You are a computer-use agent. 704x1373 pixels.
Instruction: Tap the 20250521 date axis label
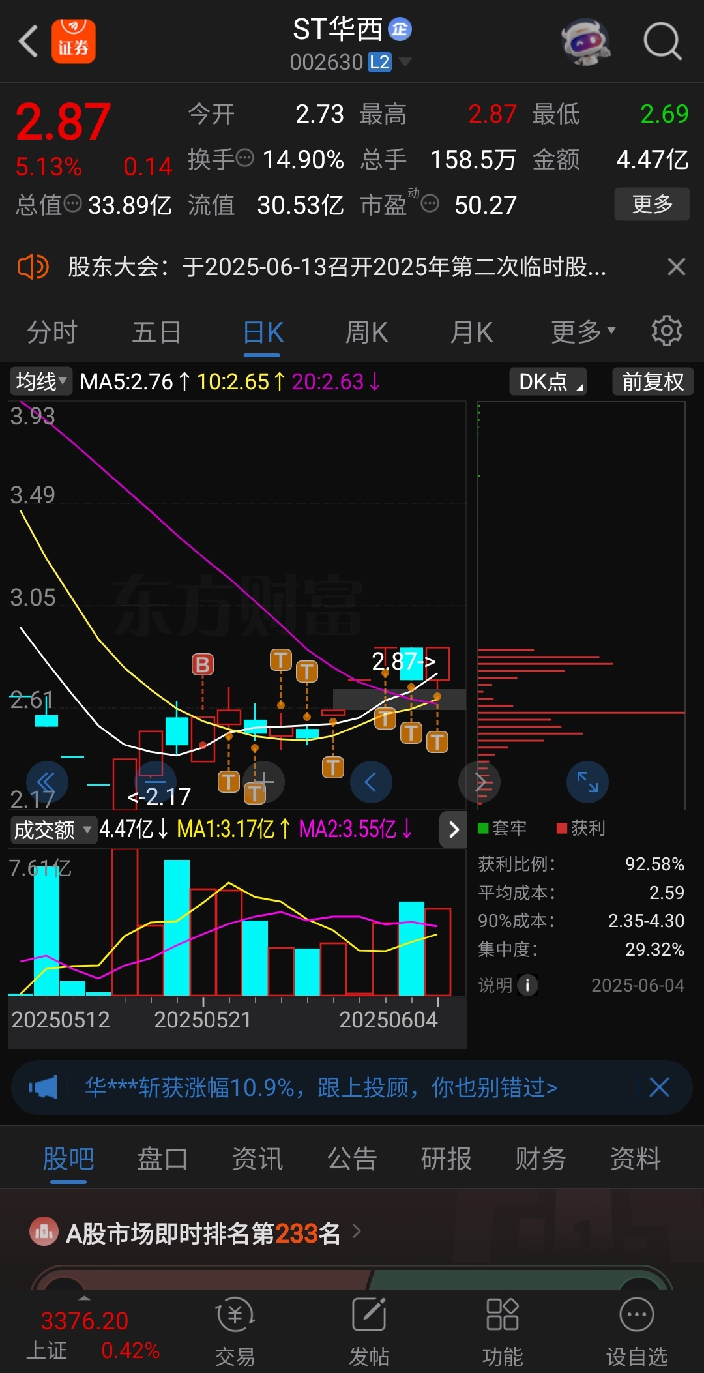203,1019
